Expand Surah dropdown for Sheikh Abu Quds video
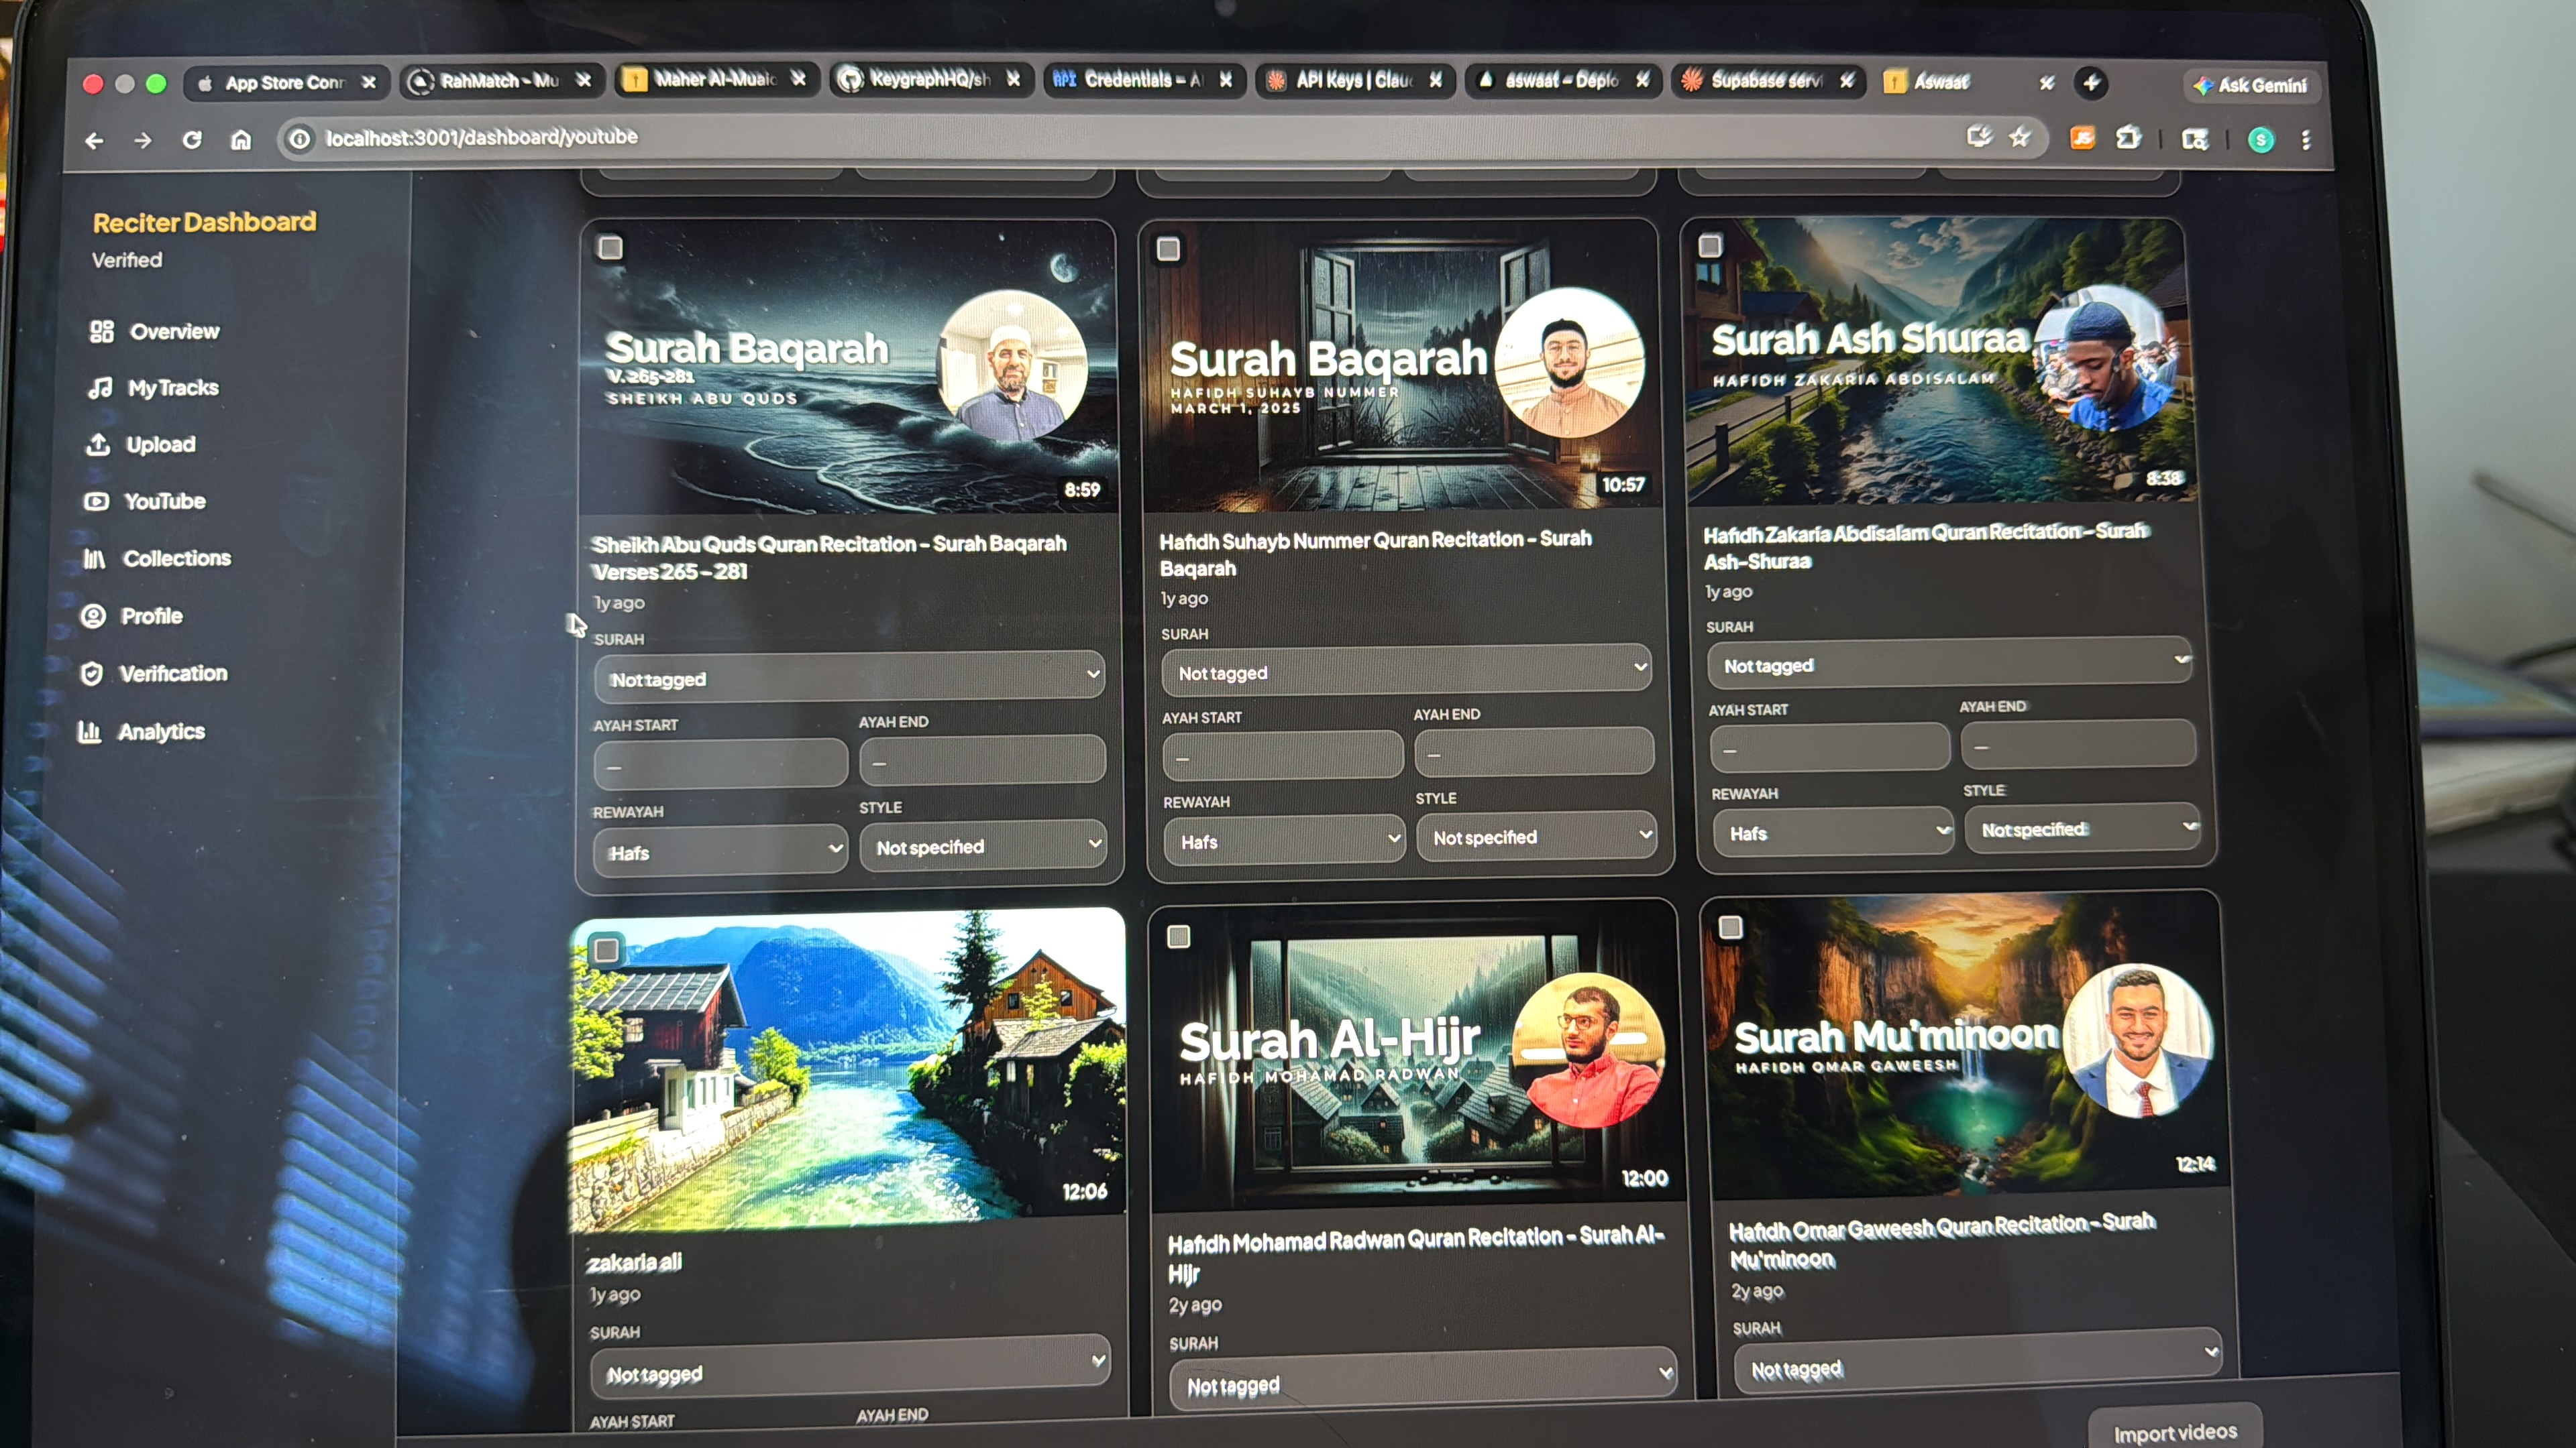Screen dimensions: 2576x1448 [850, 678]
